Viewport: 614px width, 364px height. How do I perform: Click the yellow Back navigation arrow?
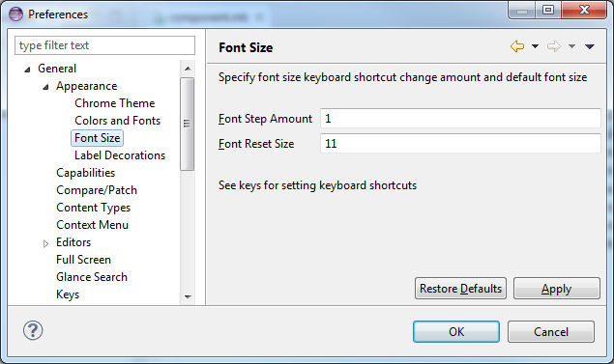pyautogui.click(x=517, y=46)
